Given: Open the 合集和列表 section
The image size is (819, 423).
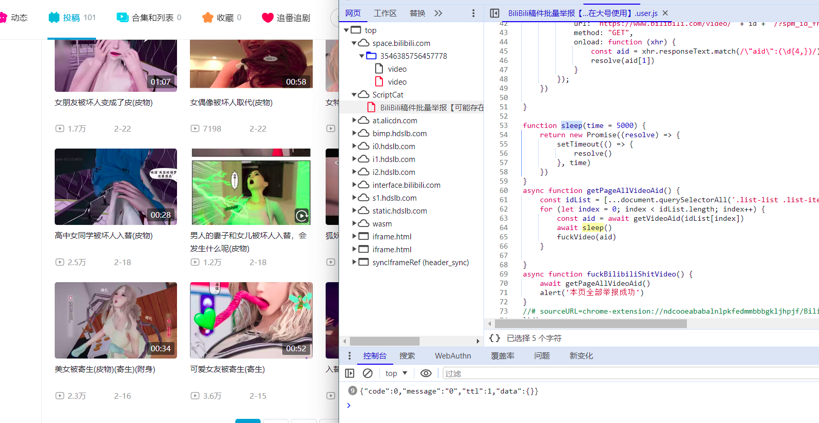Looking at the screenshot, I should [149, 18].
